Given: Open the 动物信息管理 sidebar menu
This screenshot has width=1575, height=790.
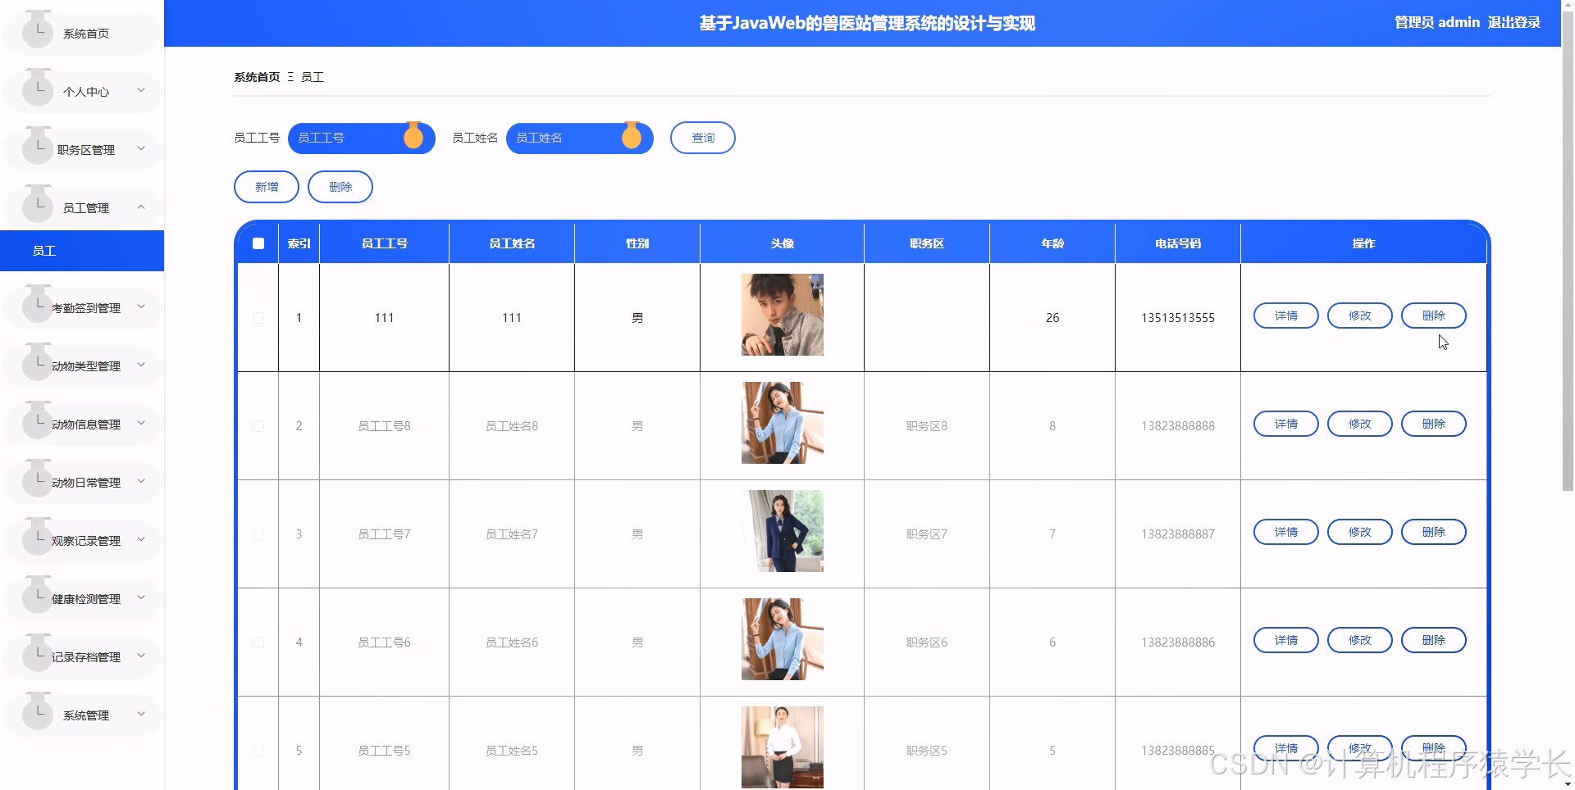Looking at the screenshot, I should 82,425.
